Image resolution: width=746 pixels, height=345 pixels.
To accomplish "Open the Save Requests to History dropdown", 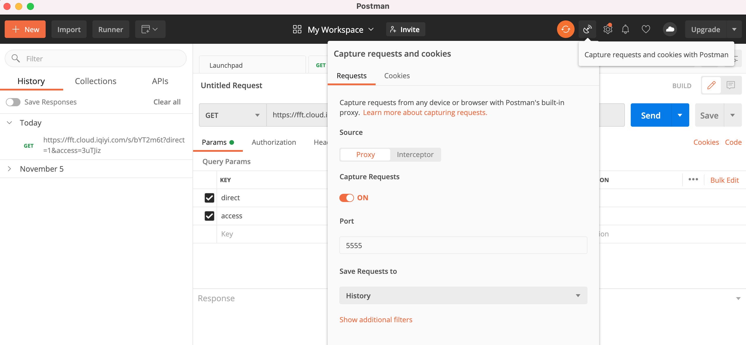I will [x=463, y=296].
